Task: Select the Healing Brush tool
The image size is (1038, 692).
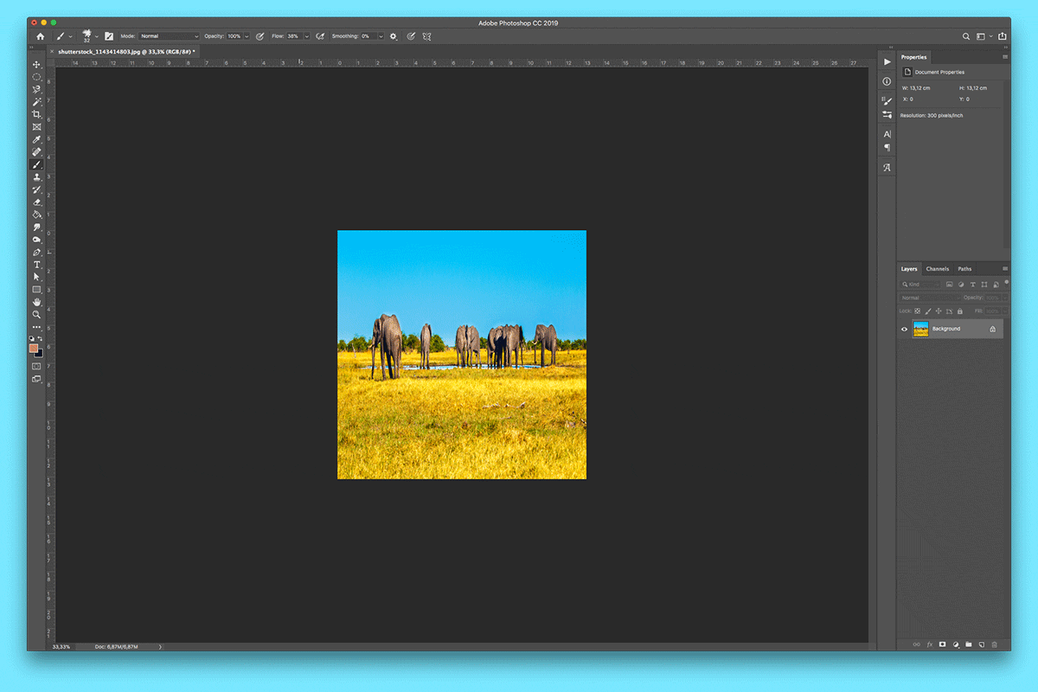Action: [x=36, y=152]
